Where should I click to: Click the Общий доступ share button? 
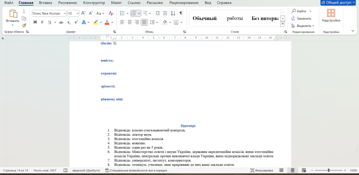(339, 3)
